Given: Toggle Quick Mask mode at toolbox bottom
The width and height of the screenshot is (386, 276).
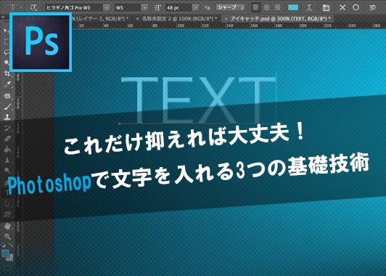Looking at the screenshot, I should click(7, 268).
